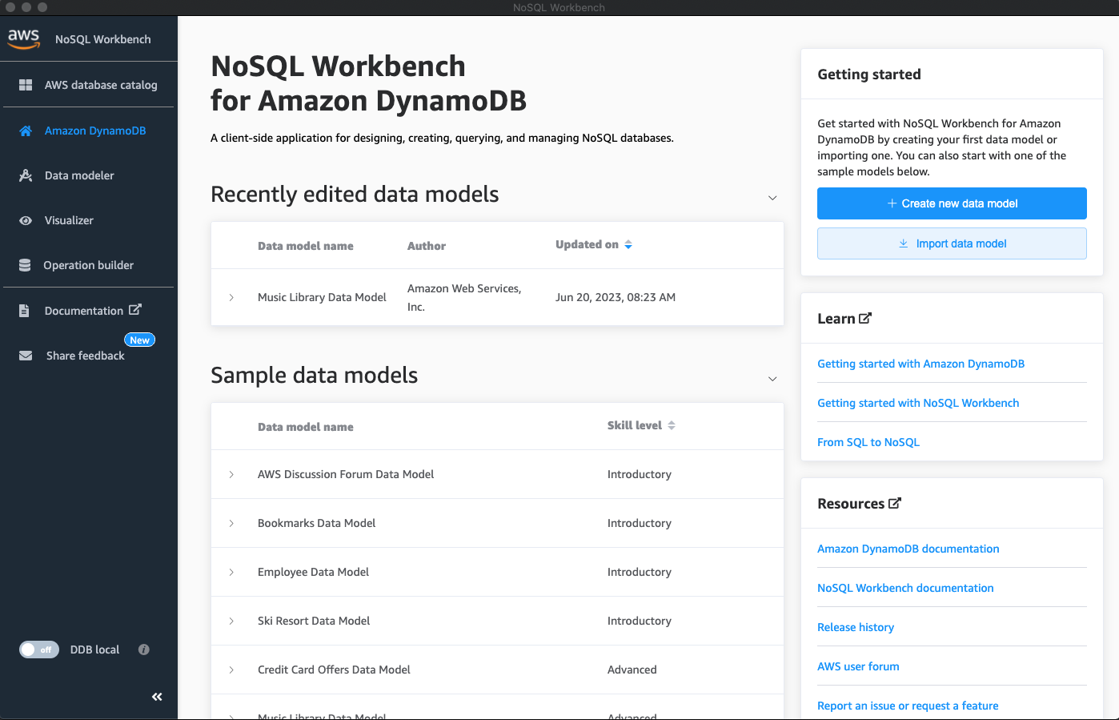Select Amazon DynamoDB in sidebar
Viewport: 1119px width, 720px height.
(88, 131)
